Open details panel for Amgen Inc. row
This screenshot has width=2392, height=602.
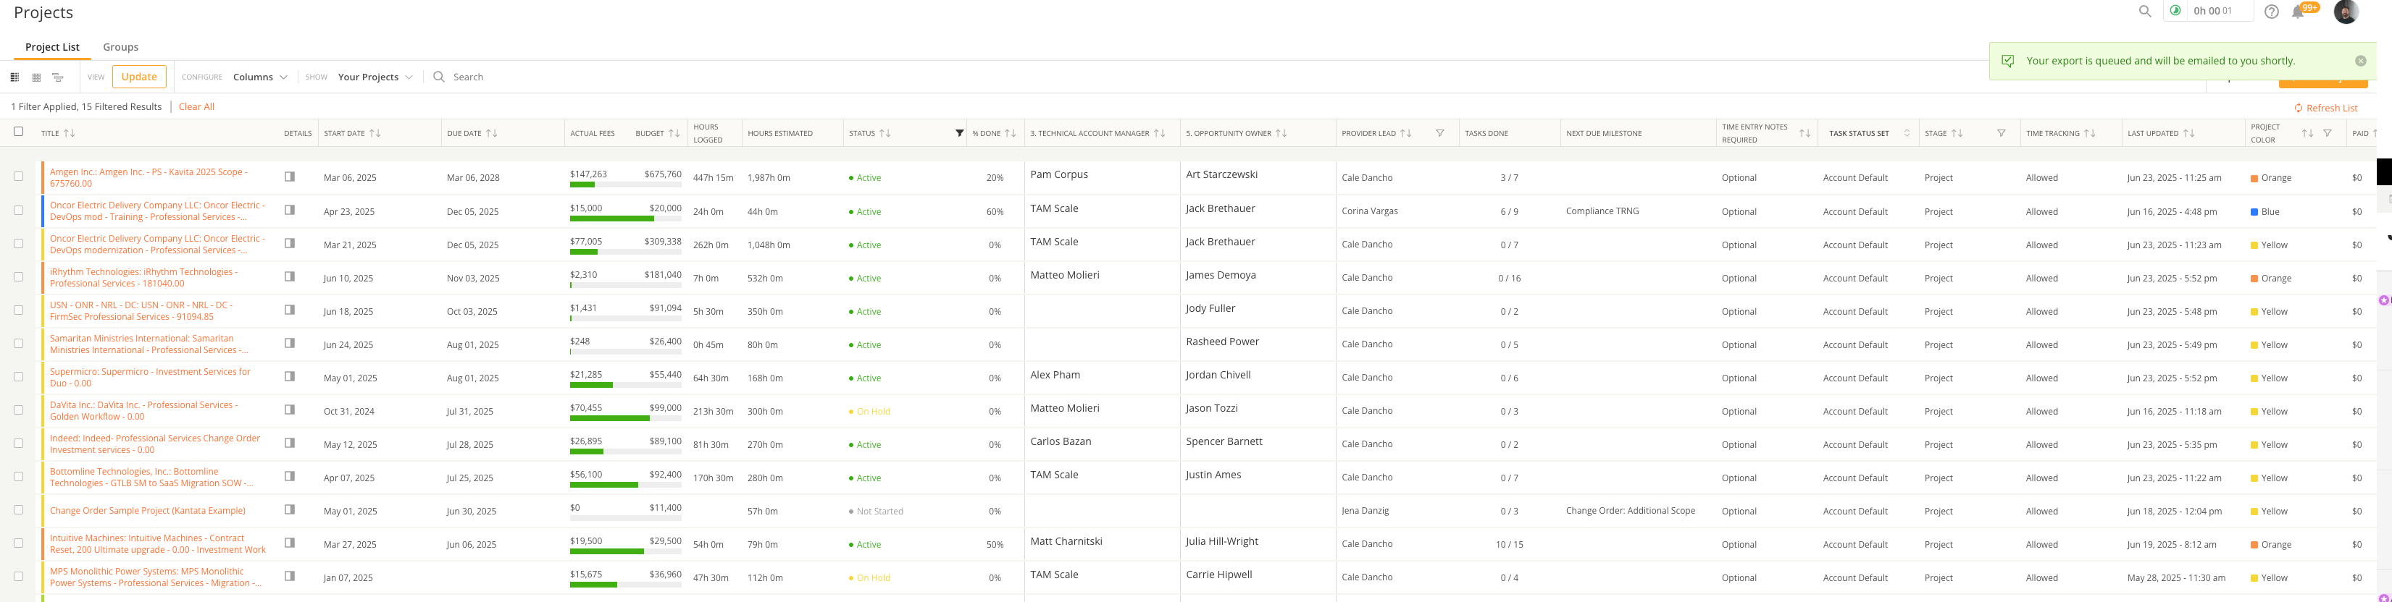(x=290, y=177)
